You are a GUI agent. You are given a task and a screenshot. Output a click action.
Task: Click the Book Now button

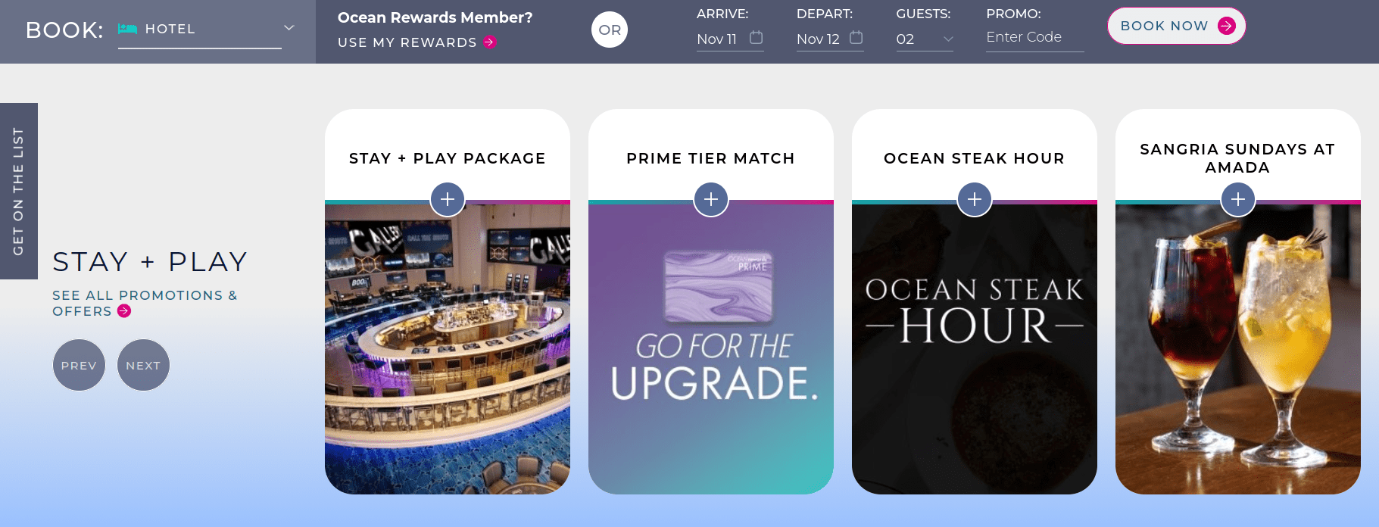click(x=1176, y=26)
